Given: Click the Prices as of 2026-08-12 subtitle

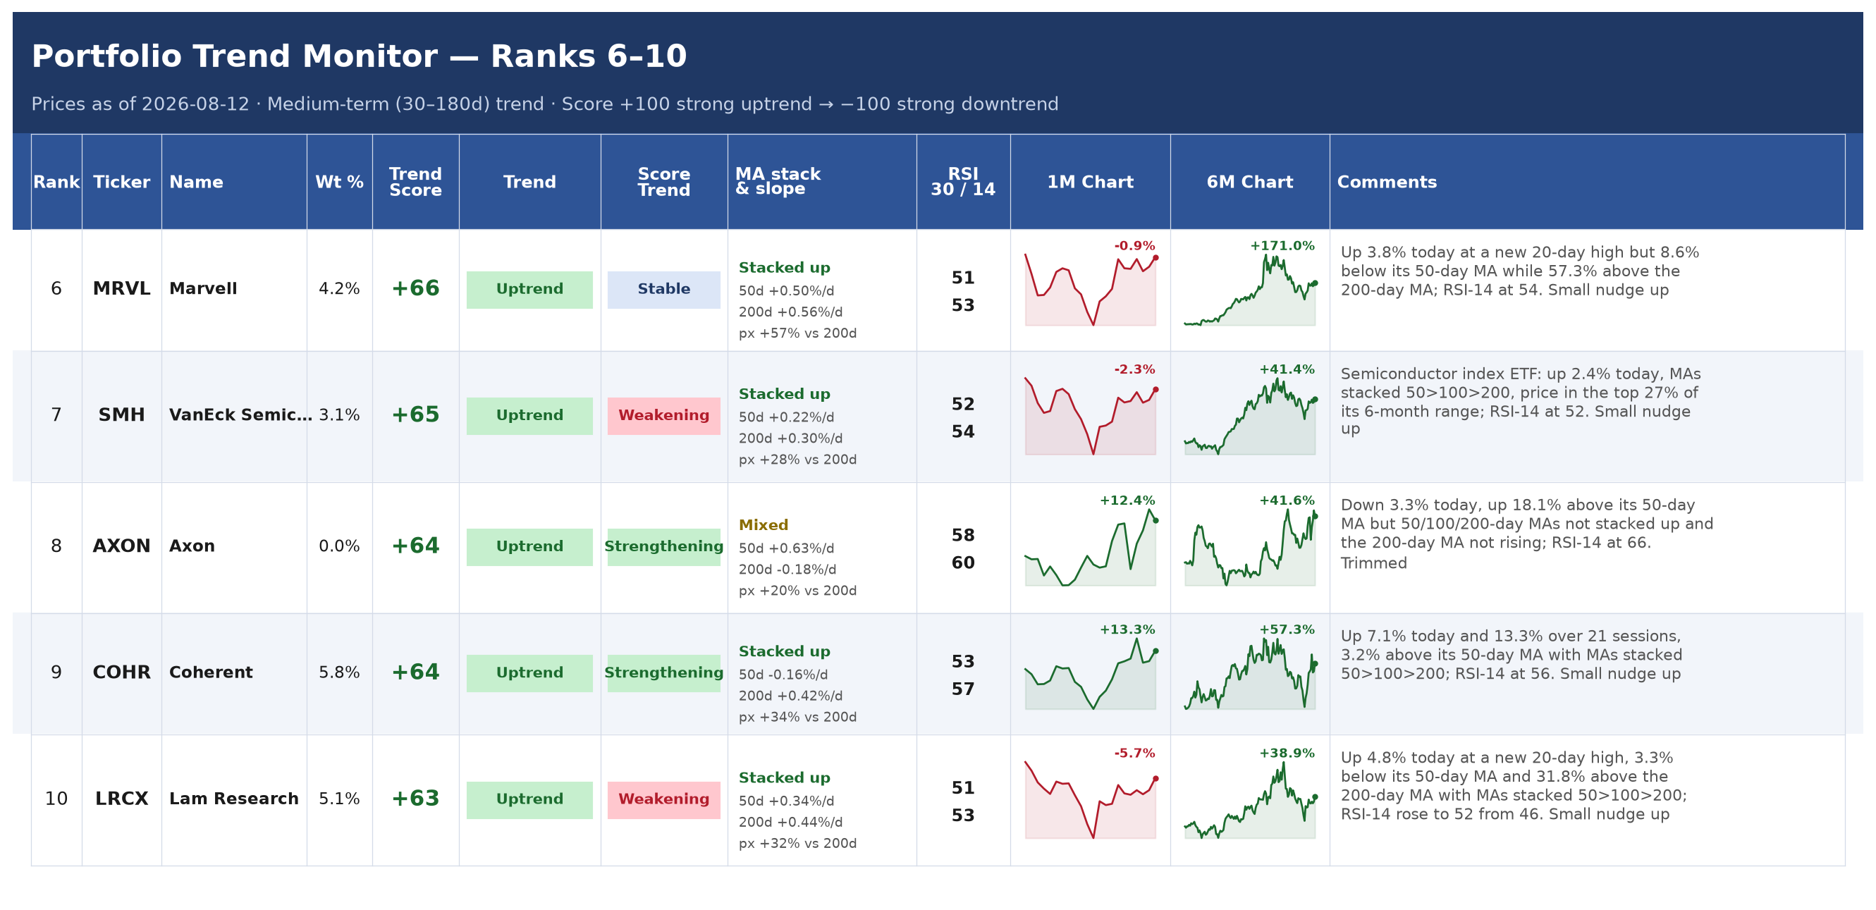Looking at the screenshot, I should click(x=545, y=104).
